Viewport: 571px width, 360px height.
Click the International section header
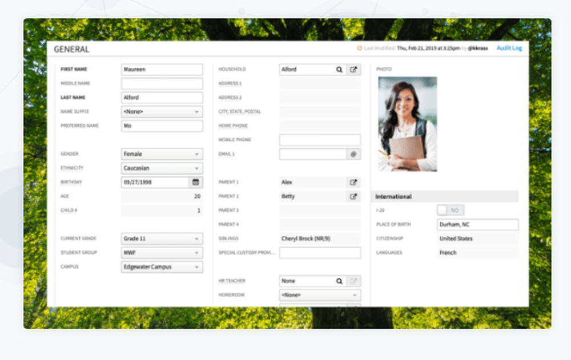[394, 196]
